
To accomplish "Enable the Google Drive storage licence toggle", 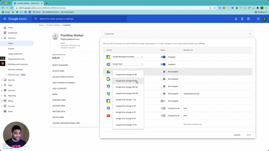I will tap(163, 72).
